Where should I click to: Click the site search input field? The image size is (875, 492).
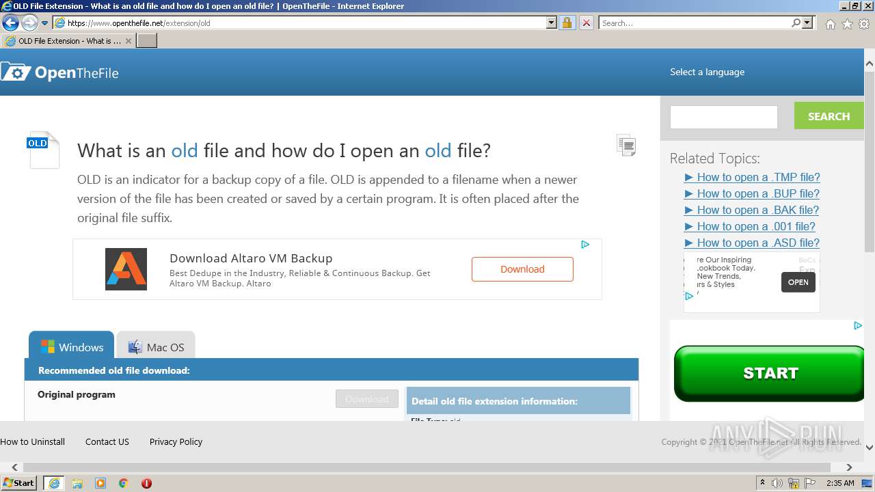tap(724, 117)
